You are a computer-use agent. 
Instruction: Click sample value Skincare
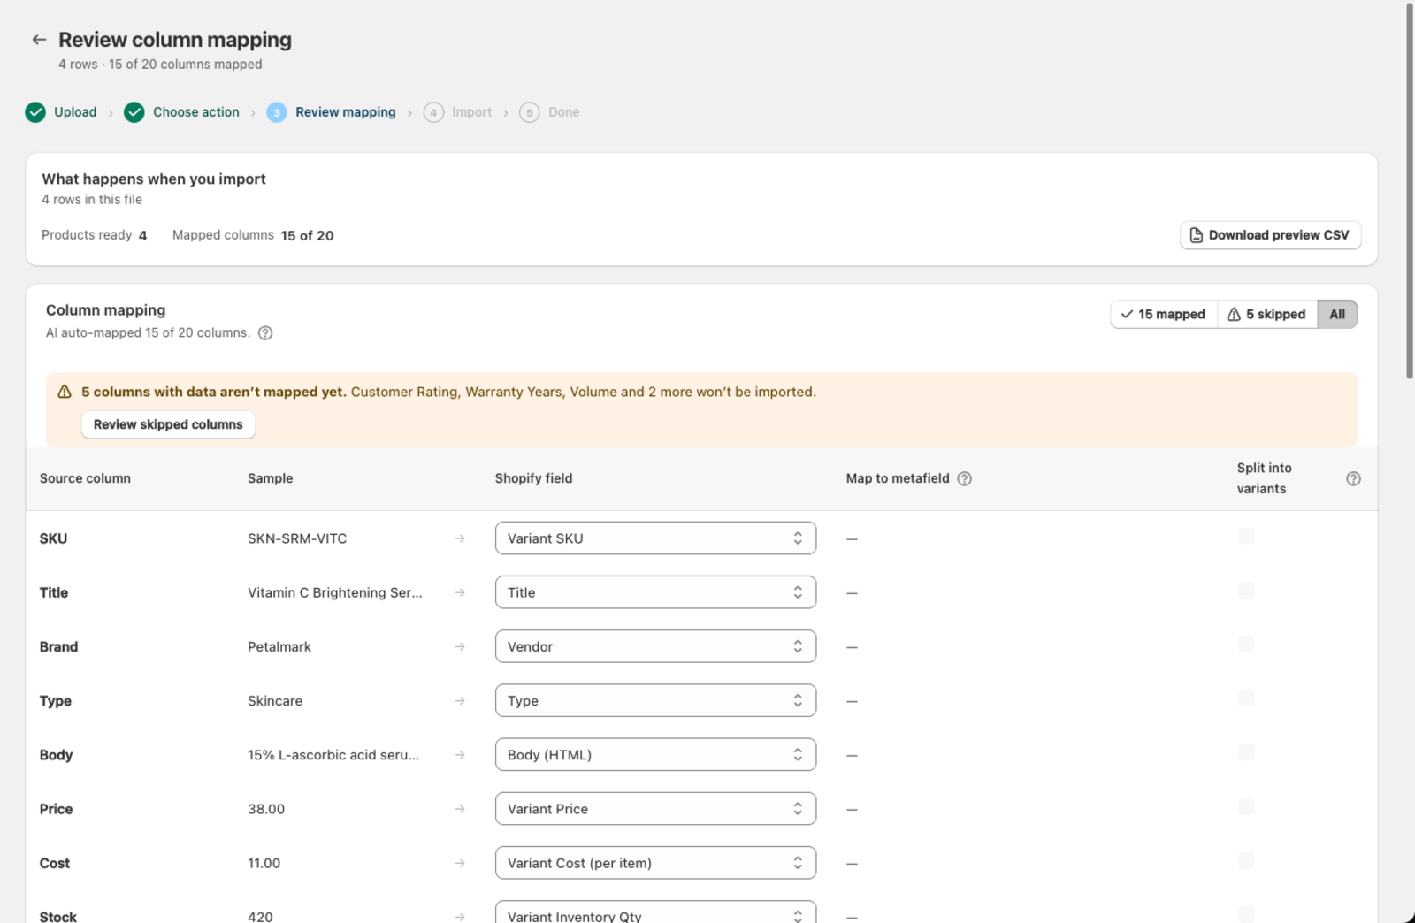click(275, 700)
